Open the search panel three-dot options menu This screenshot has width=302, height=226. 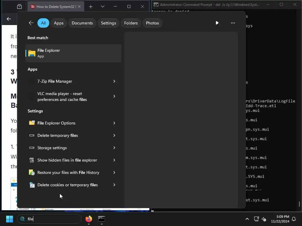[x=233, y=23]
